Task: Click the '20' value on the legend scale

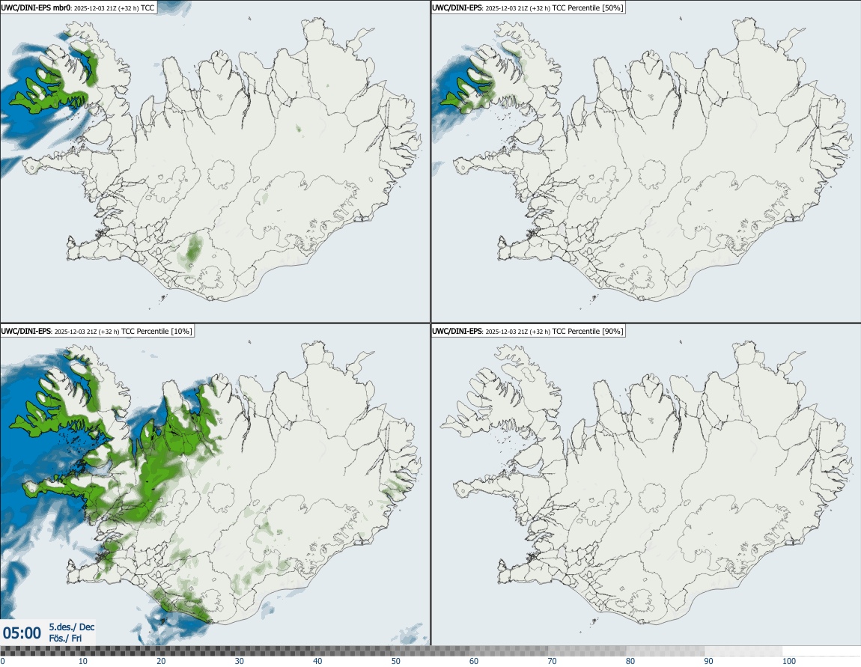Action: 161,661
